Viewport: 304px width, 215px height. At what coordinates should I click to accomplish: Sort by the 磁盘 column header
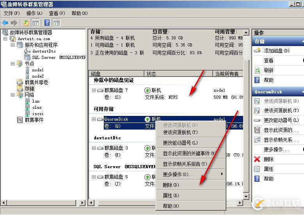click(x=116, y=74)
